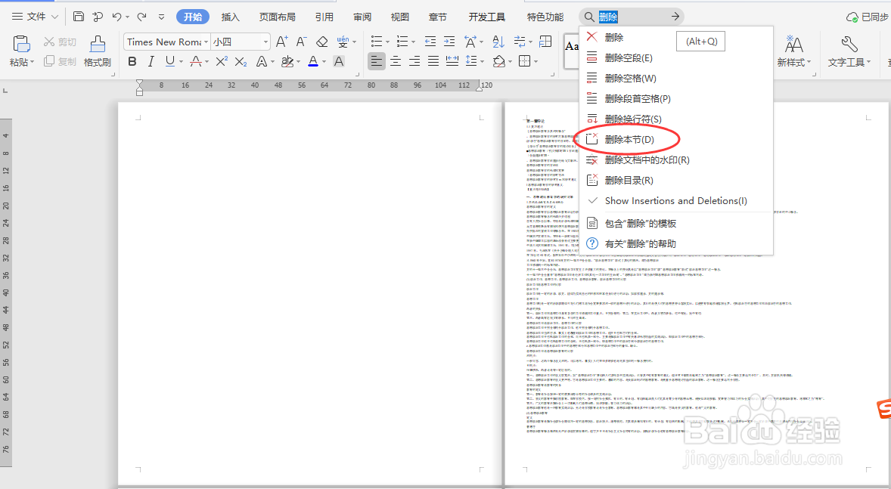Click the Line spacing icon
891x489 pixels.
(x=471, y=61)
